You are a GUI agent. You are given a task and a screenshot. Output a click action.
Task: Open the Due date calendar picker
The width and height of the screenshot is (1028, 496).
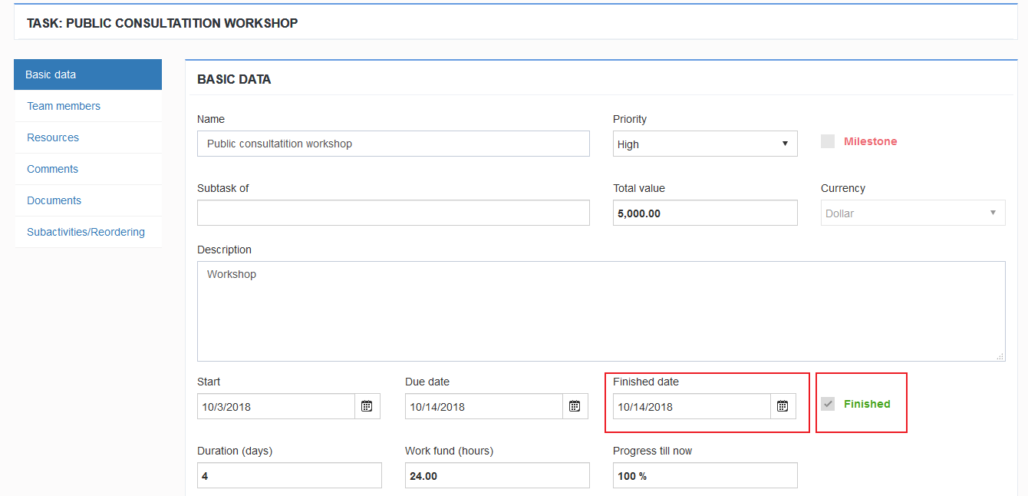[575, 406]
